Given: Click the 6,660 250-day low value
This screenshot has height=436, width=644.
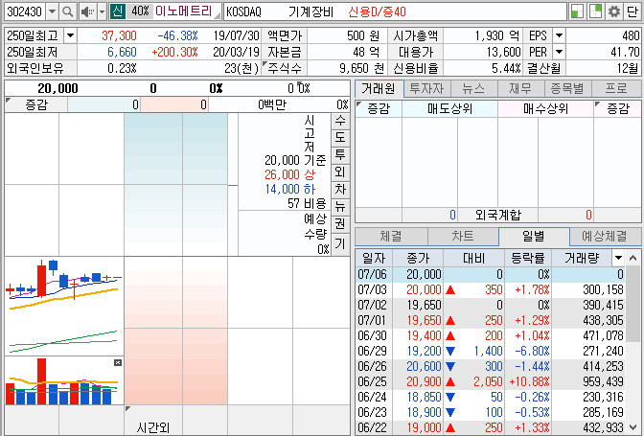Looking at the screenshot, I should [x=122, y=52].
